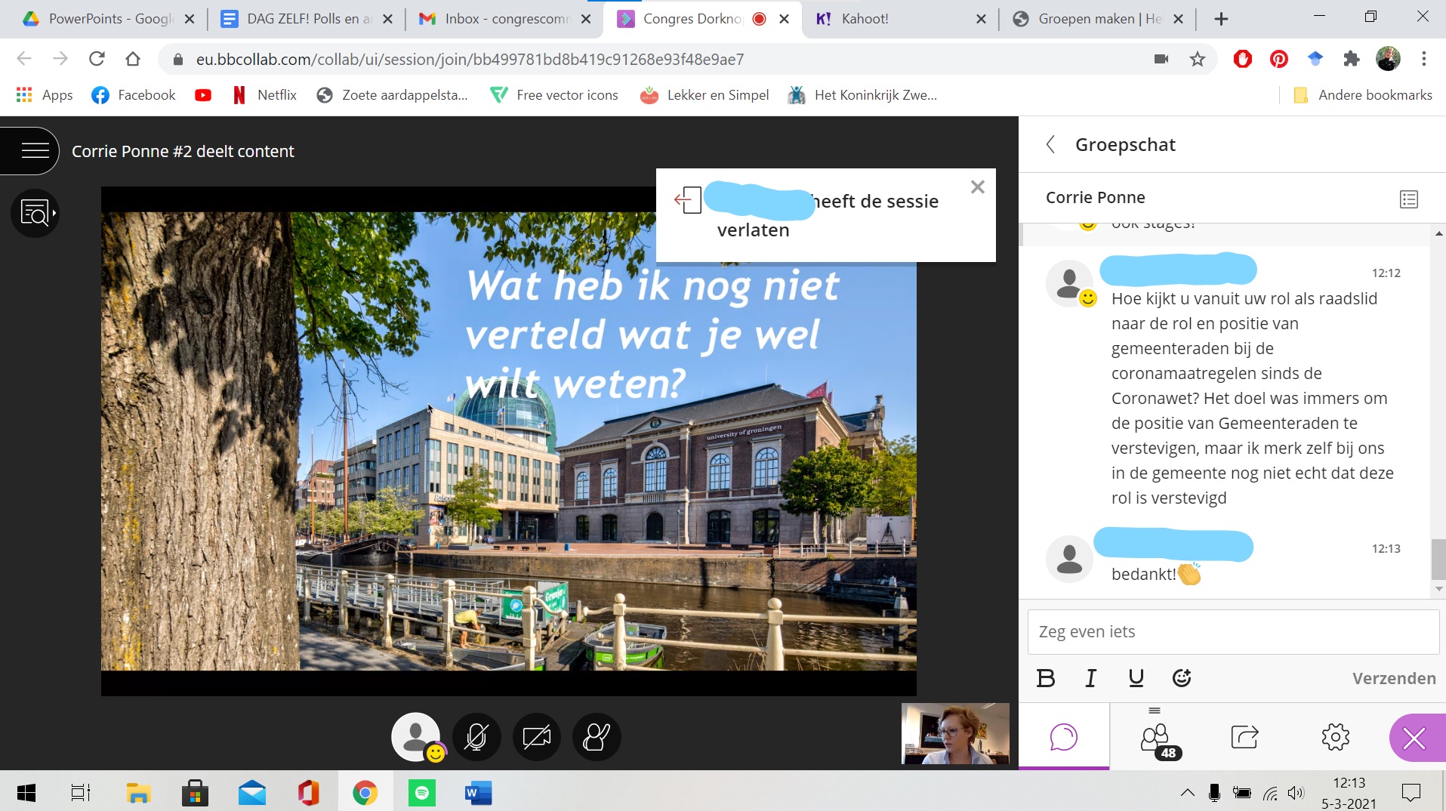Image resolution: width=1446 pixels, height=811 pixels.
Task: Click the 'Zeg even iets' message field
Action: pos(1232,631)
